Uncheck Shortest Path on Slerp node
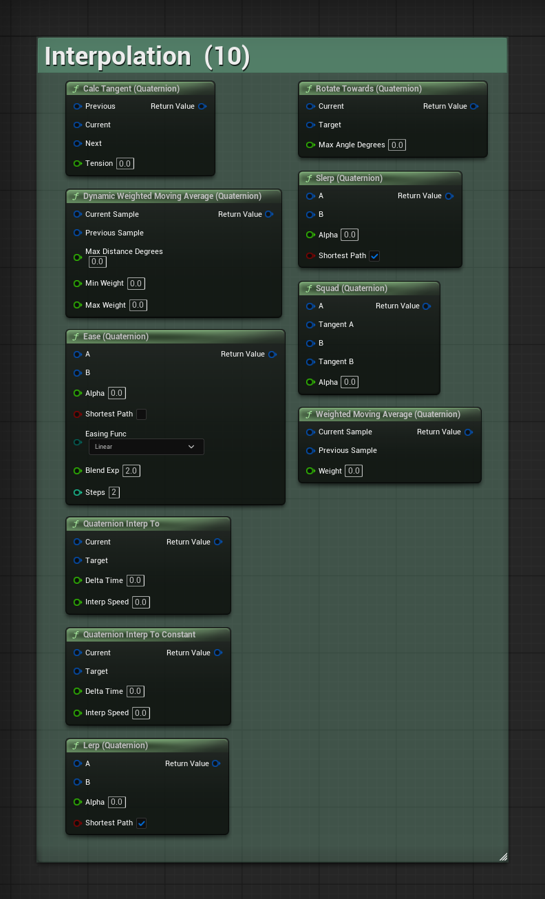The height and width of the screenshot is (899, 545). point(374,256)
